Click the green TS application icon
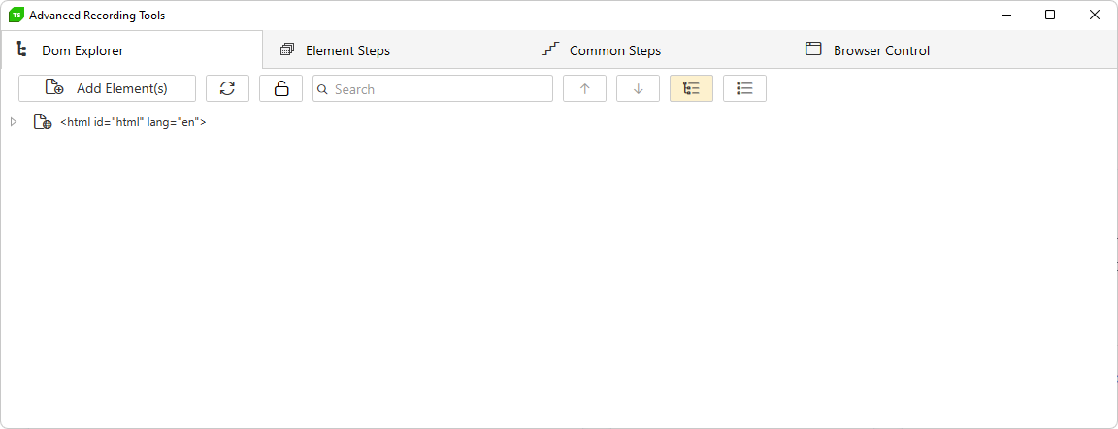Image resolution: width=1118 pixels, height=429 pixels. 16,15
